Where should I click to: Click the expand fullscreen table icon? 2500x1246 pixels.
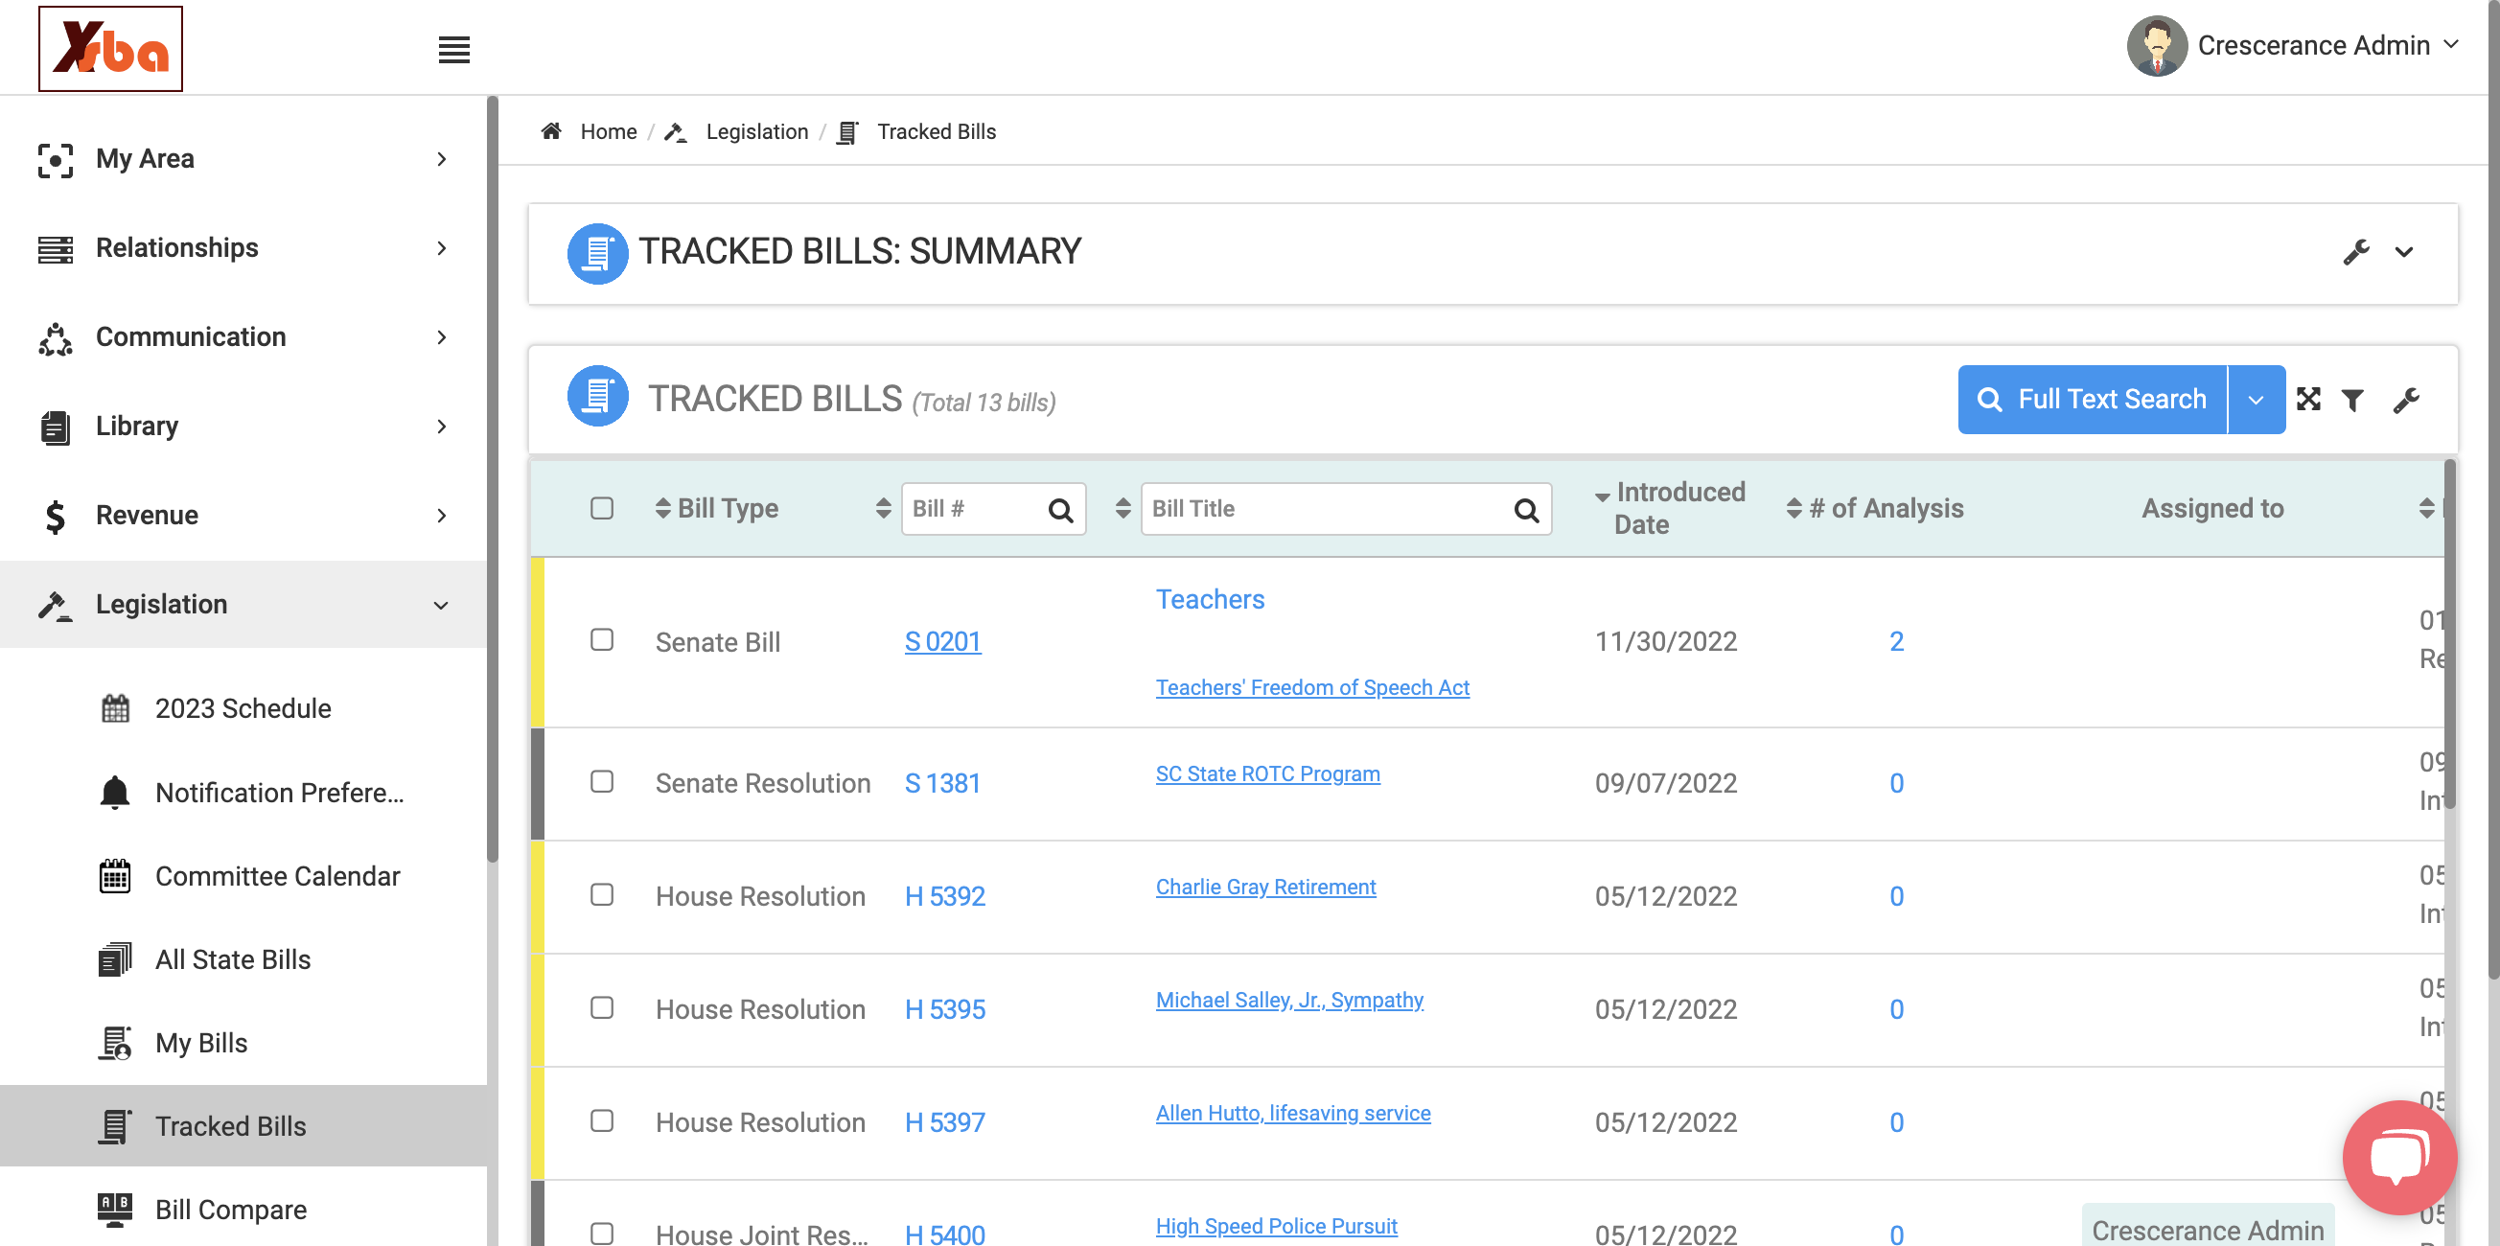click(2308, 399)
